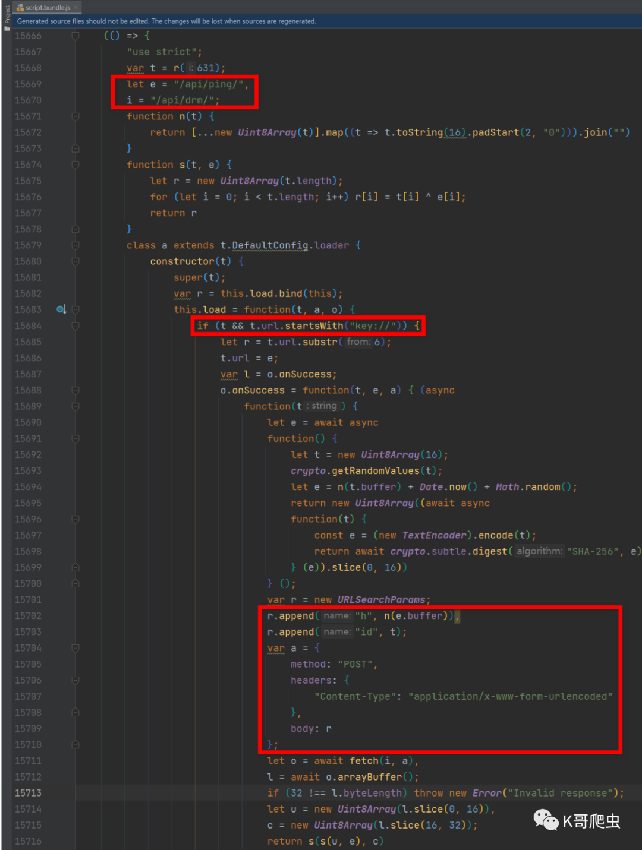Collapse the arrow function block at line 15666

click(75, 36)
